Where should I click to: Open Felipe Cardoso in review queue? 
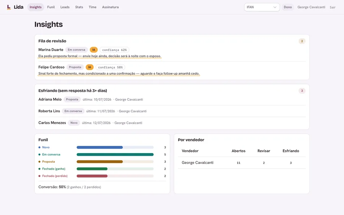[51, 67]
